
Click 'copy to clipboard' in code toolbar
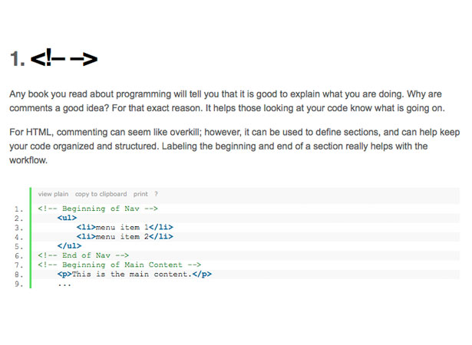(101, 194)
